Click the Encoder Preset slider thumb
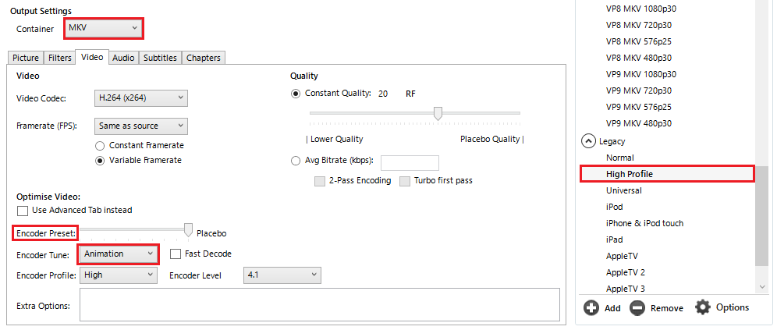 click(188, 229)
